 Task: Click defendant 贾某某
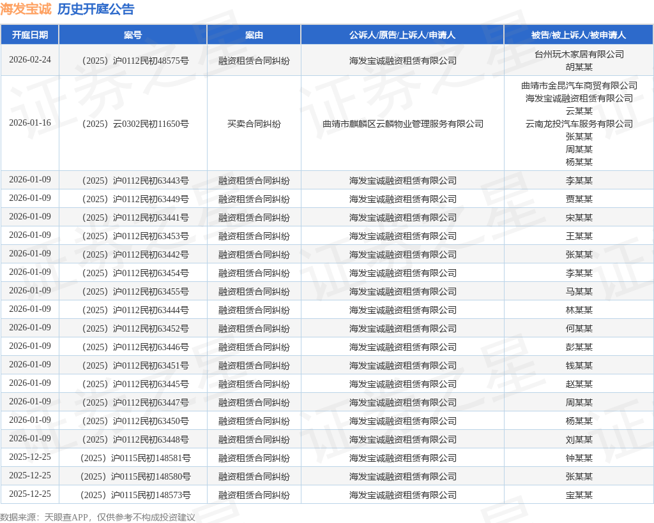point(579,199)
